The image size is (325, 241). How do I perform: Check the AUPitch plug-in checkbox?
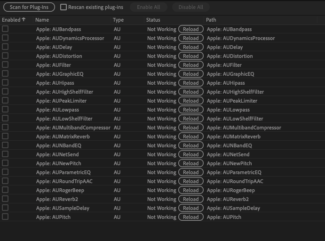pyautogui.click(x=5, y=217)
